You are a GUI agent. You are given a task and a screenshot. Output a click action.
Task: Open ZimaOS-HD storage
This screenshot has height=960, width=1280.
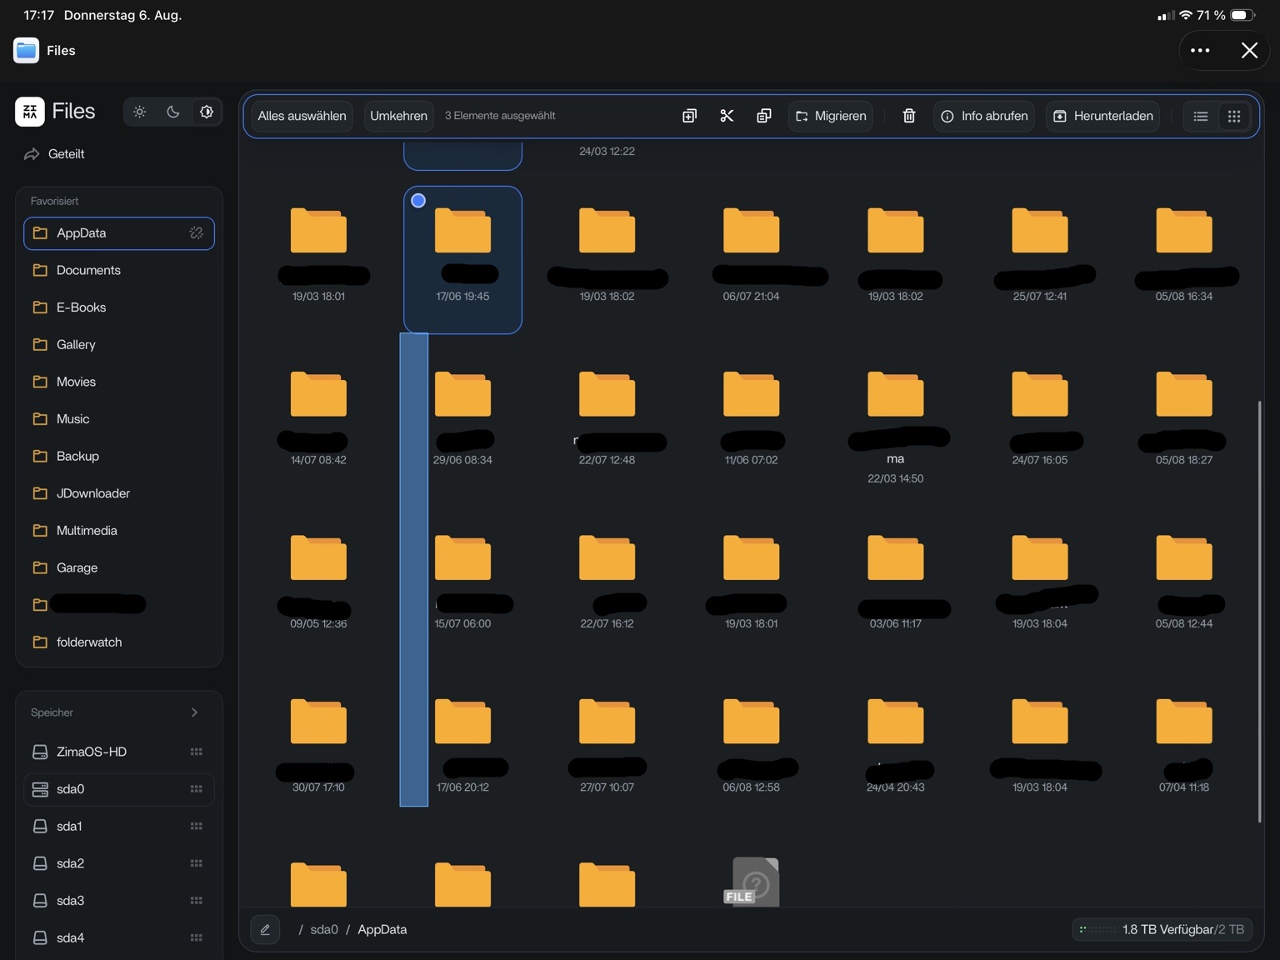click(119, 752)
